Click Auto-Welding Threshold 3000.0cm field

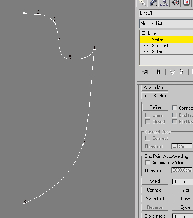pos(182,170)
